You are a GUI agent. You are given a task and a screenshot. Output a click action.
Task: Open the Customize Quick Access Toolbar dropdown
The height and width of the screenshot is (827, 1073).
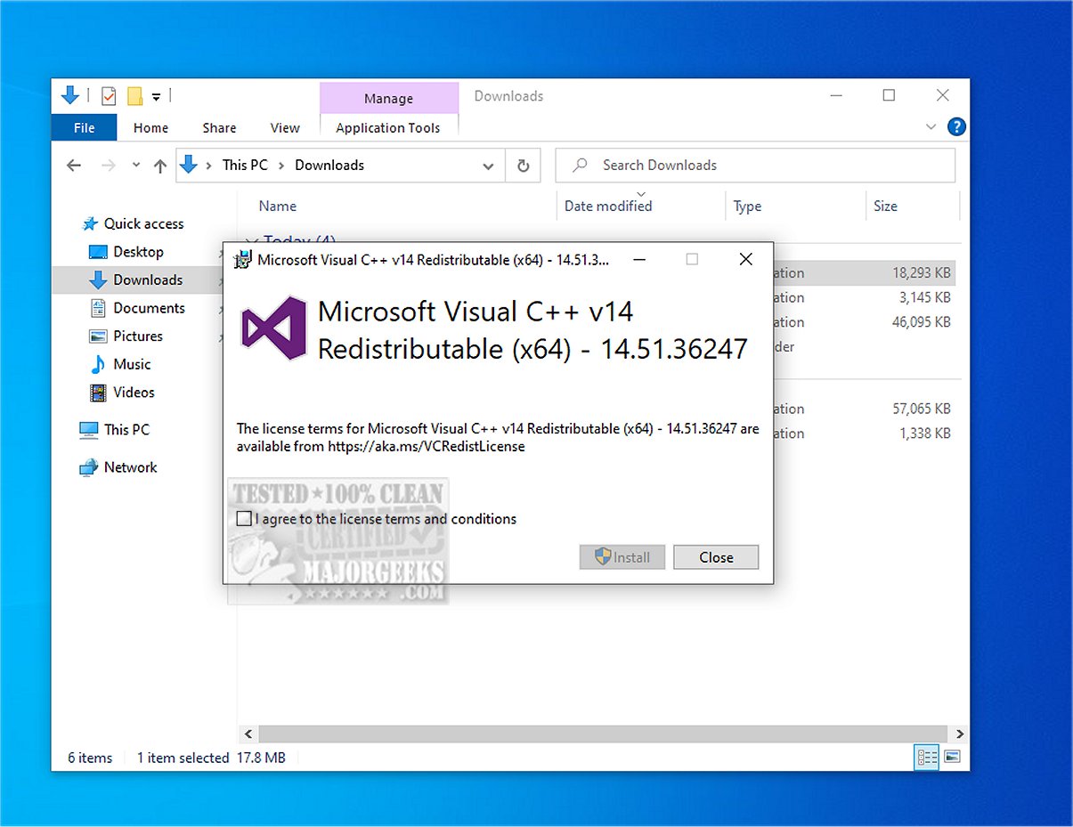point(156,96)
